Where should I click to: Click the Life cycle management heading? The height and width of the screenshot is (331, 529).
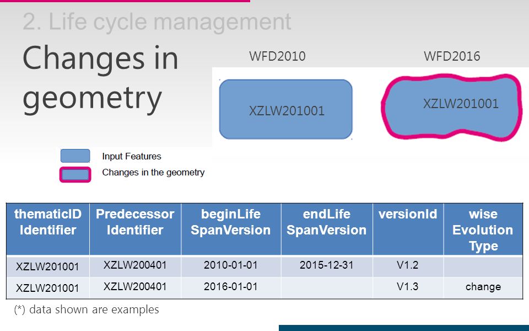157,22
